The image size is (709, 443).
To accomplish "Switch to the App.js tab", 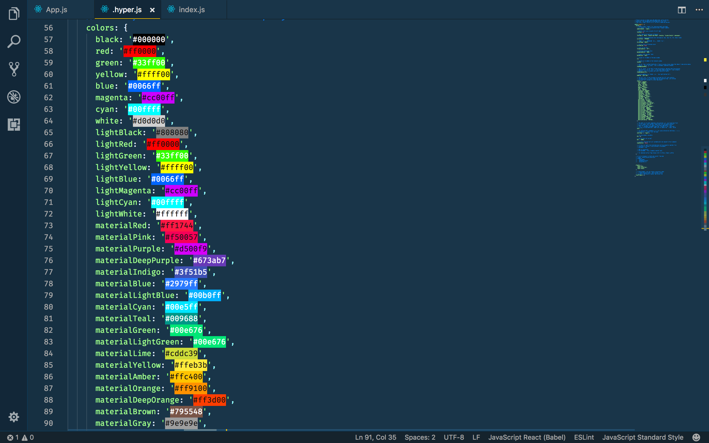I will pos(56,9).
